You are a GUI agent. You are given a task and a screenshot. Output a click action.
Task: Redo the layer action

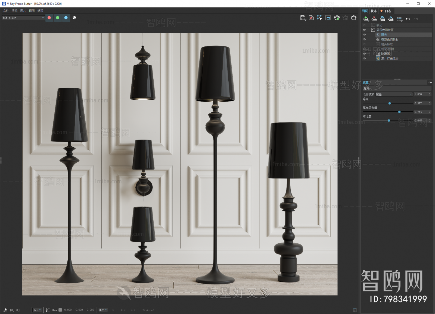[416, 19]
